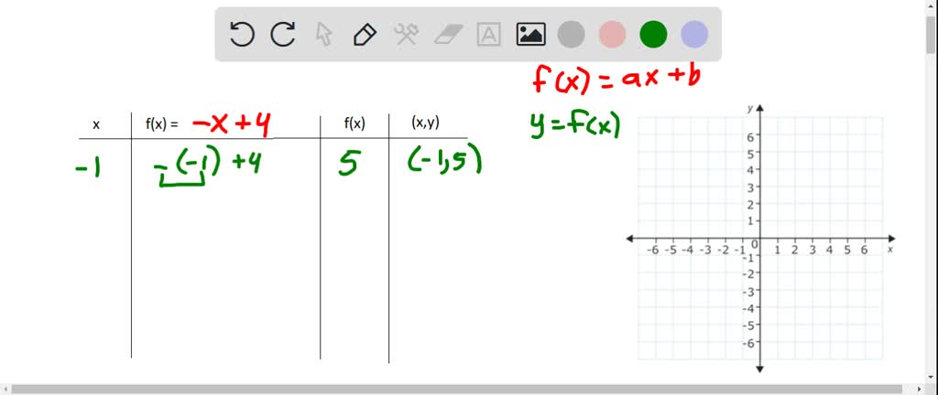Select the pointer selection tool
Viewport: 938px width, 395px height.
(x=323, y=35)
